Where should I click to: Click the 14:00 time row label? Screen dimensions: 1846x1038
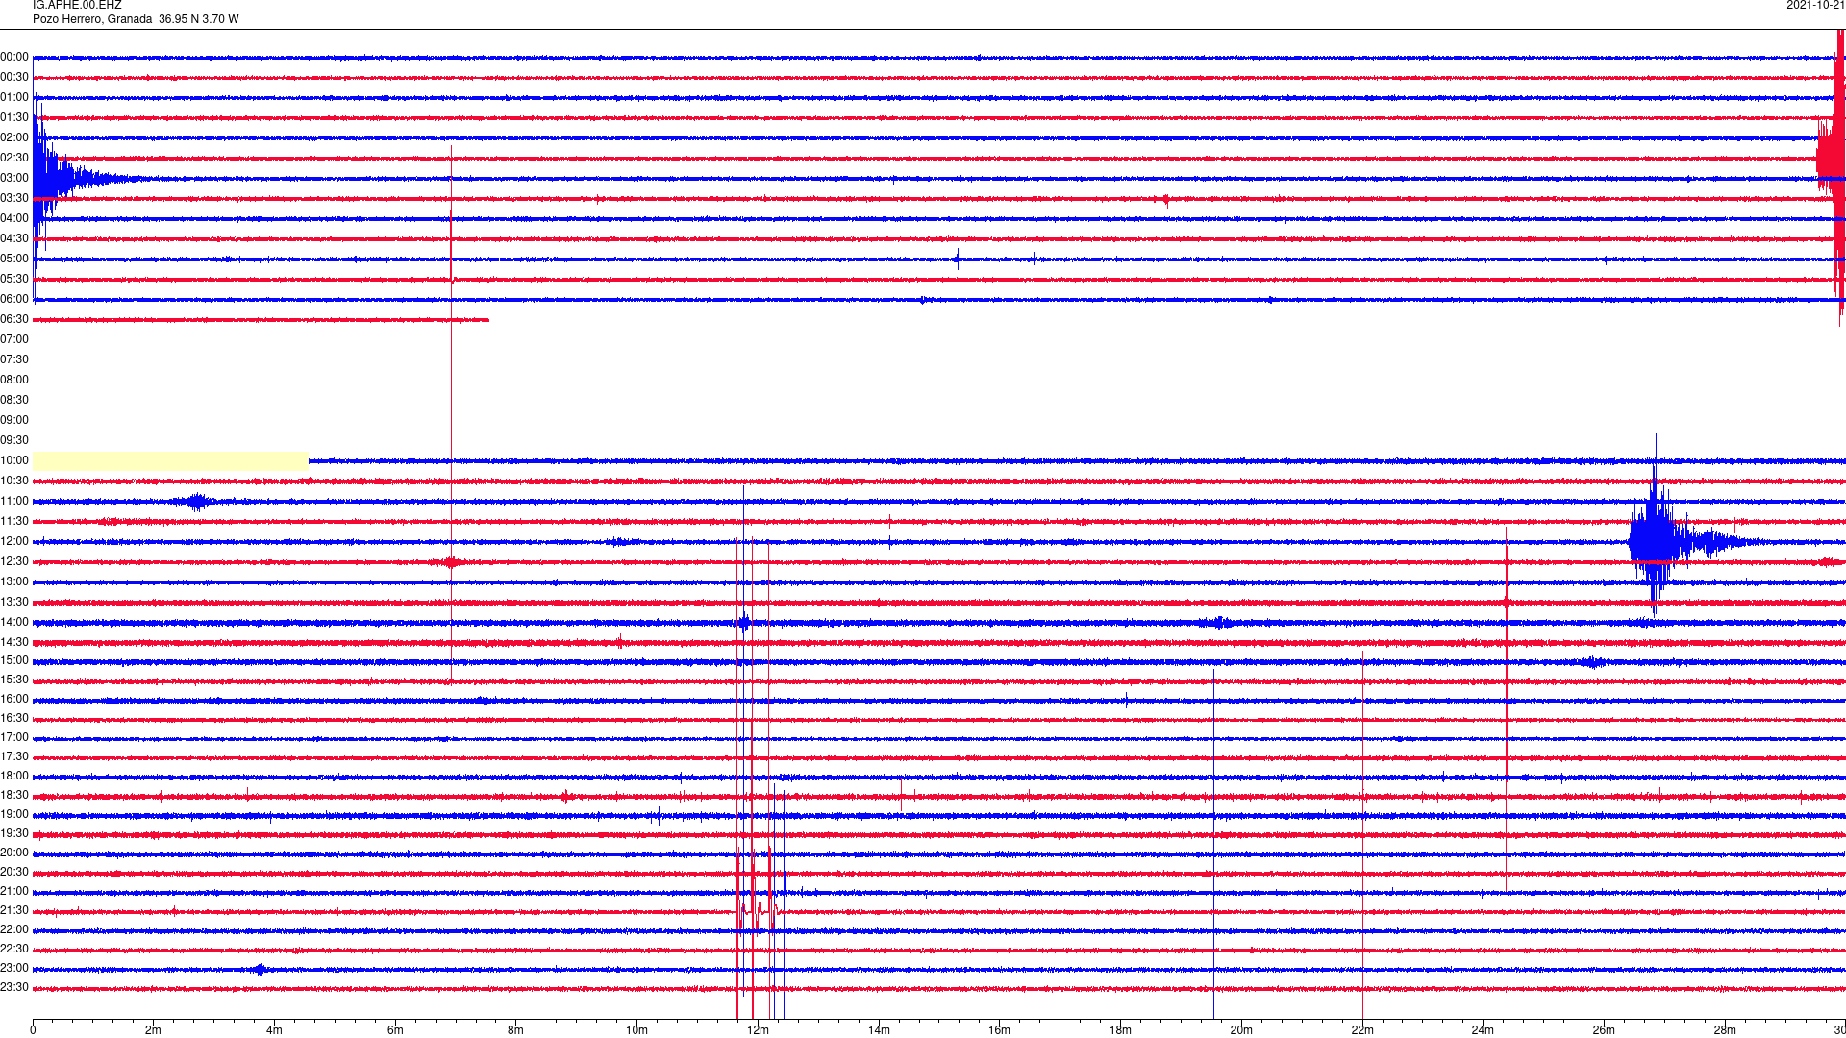pyautogui.click(x=14, y=622)
